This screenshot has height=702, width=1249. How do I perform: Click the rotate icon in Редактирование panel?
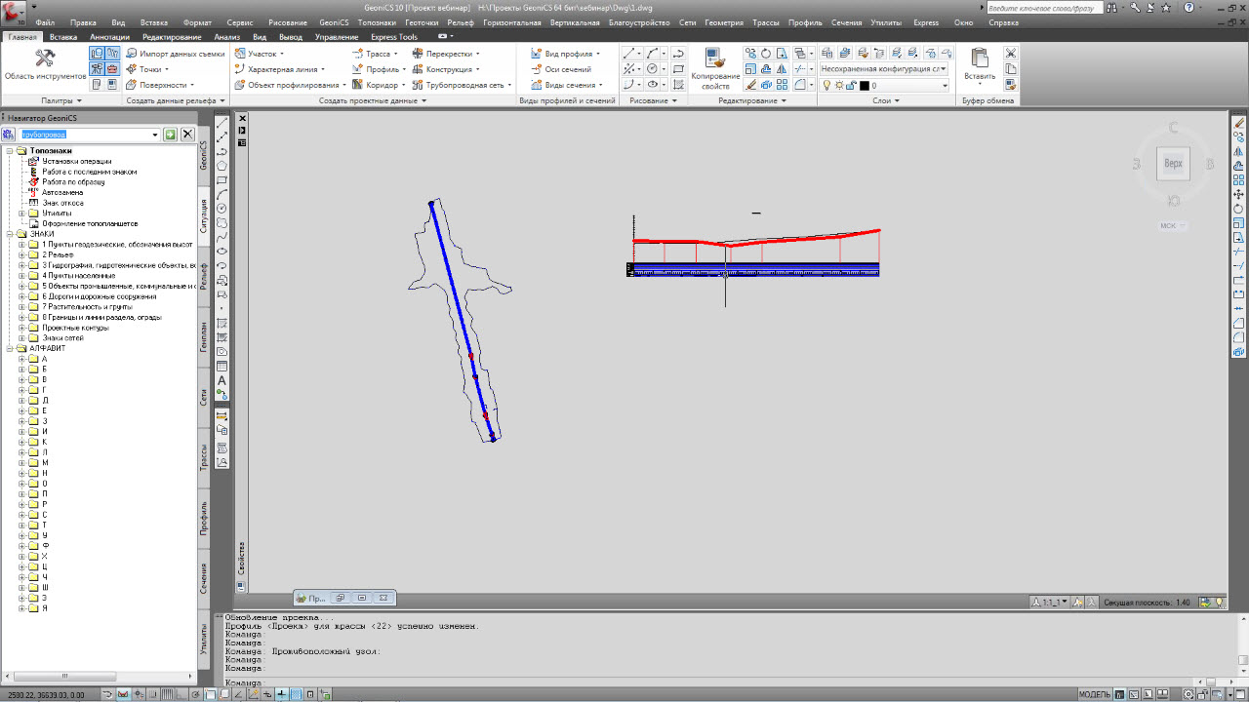(x=766, y=54)
